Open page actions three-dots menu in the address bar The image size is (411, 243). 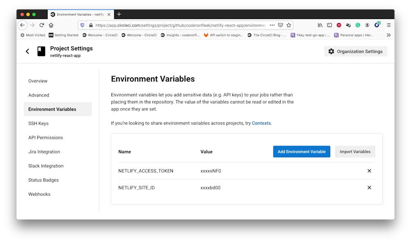(272, 25)
